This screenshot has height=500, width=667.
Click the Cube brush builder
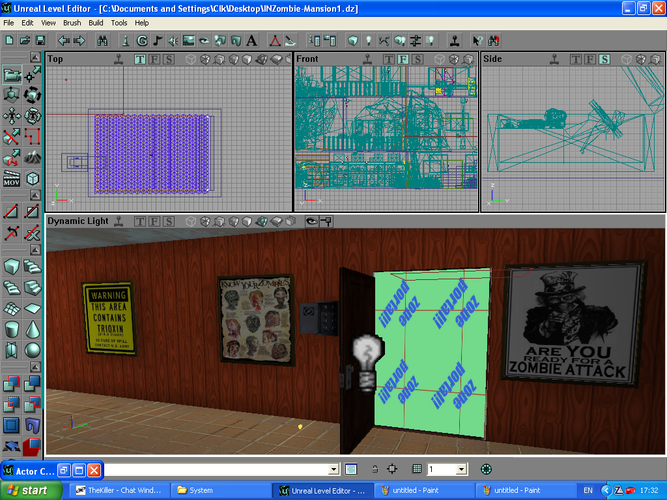[12, 267]
